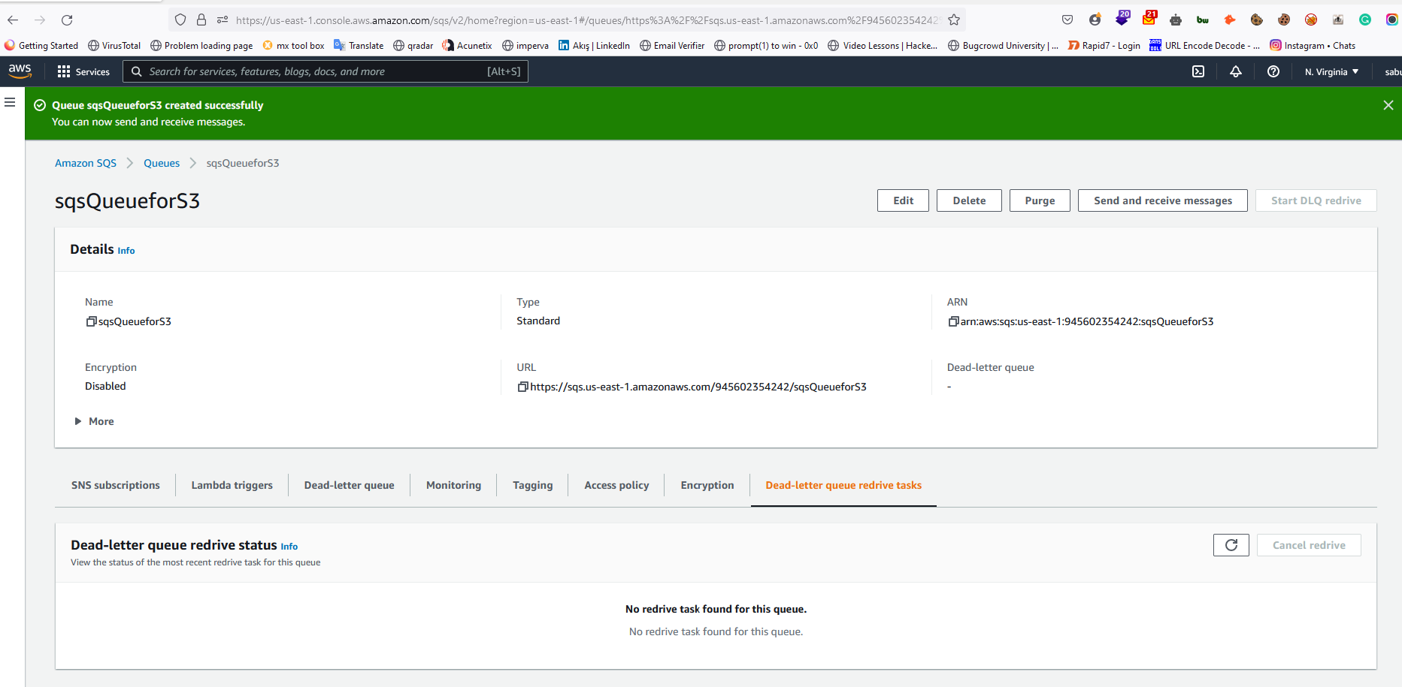Open the URL Encode Decode bookmark

tap(1205, 46)
